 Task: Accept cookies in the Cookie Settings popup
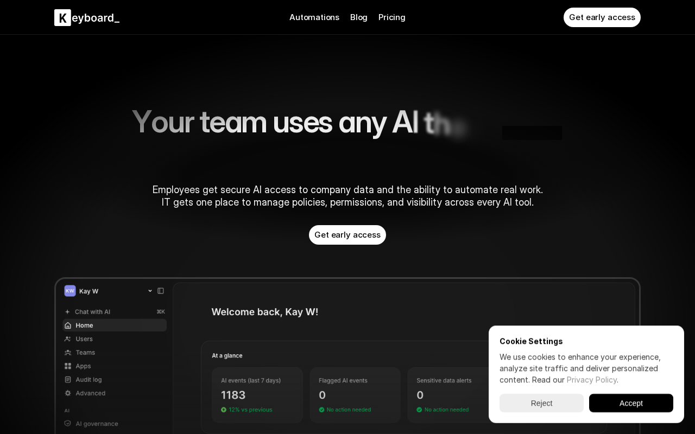(631, 403)
